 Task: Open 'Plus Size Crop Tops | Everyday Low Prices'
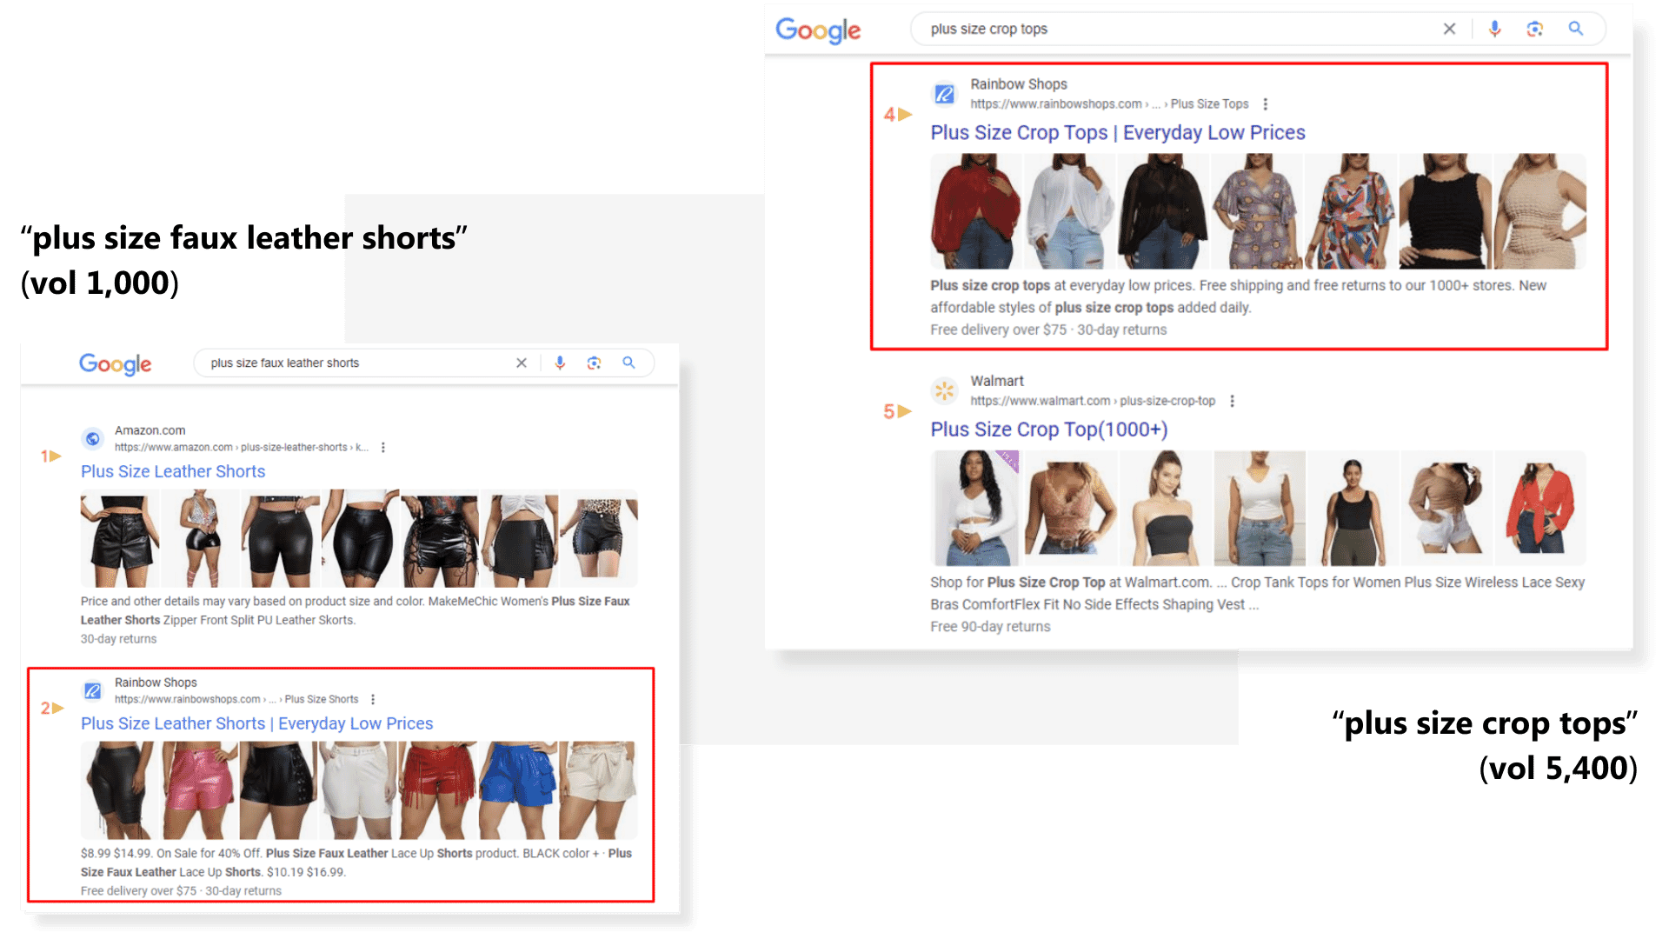click(1118, 132)
